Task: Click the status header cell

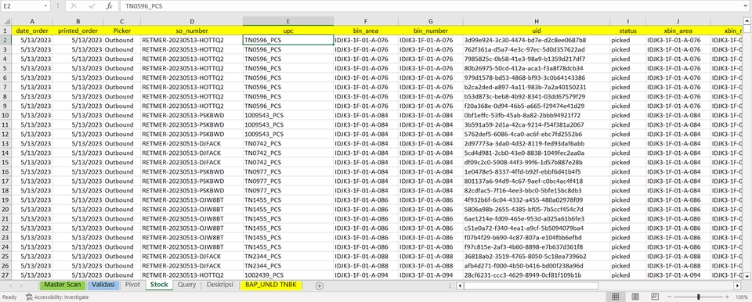Action: click(627, 31)
